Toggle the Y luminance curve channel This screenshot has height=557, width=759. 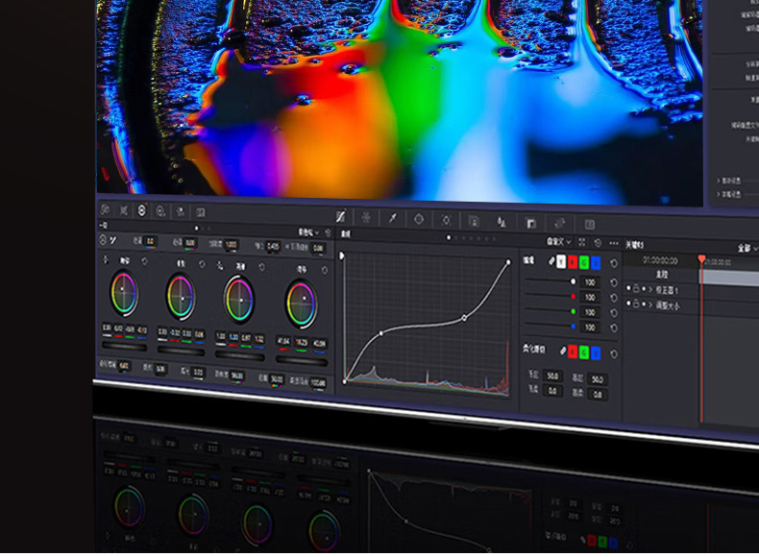tap(561, 261)
